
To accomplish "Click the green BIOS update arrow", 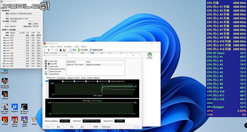I will click(x=79, y=50).
